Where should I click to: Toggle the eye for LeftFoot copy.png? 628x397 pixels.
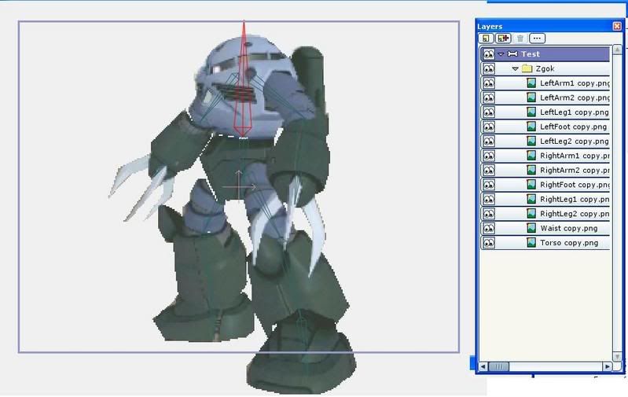click(488, 127)
